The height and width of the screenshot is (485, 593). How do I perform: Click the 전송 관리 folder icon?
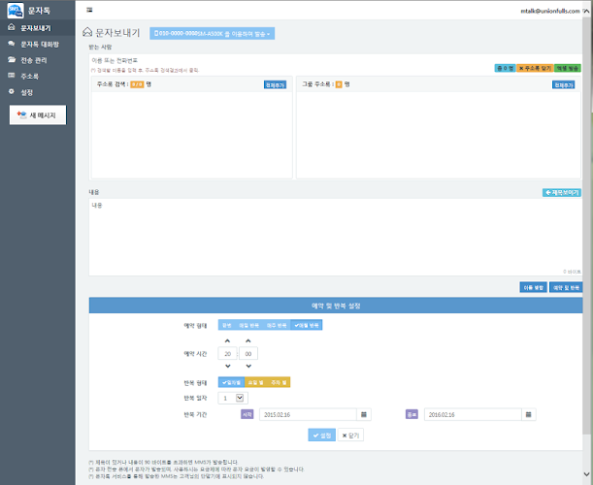pos(12,60)
